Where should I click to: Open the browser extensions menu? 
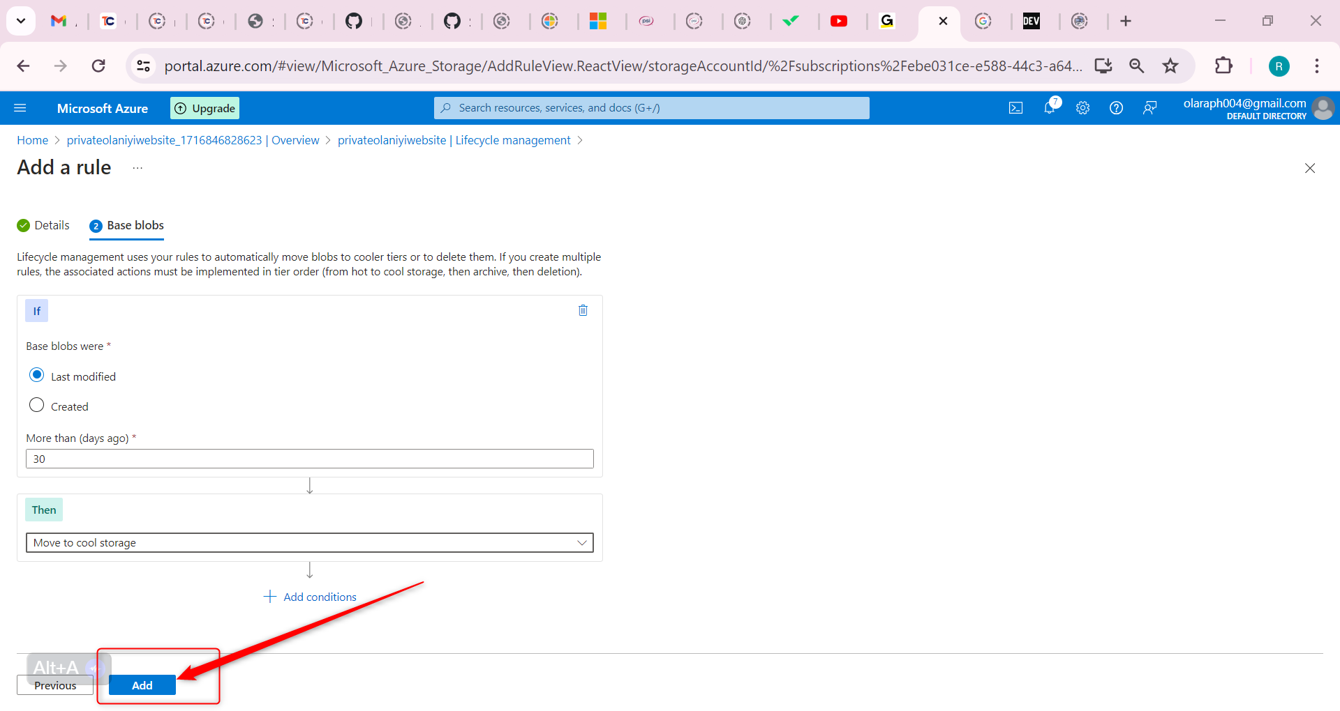[1223, 66]
